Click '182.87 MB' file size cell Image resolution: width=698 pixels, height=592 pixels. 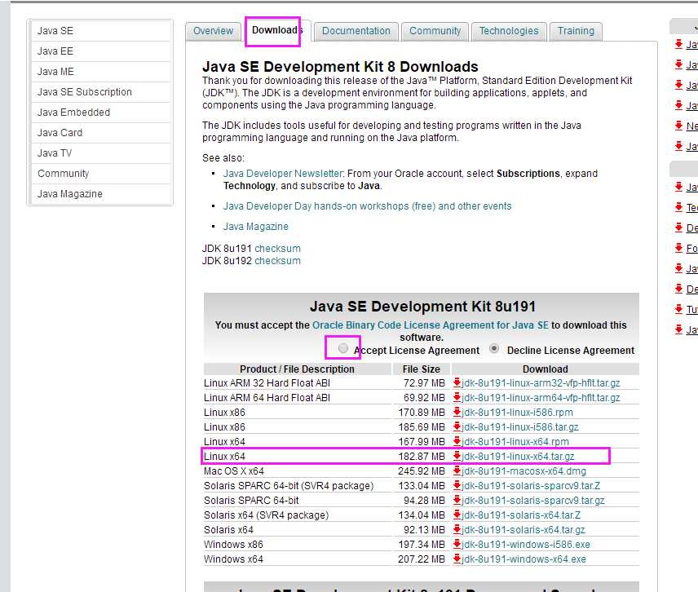(x=421, y=457)
